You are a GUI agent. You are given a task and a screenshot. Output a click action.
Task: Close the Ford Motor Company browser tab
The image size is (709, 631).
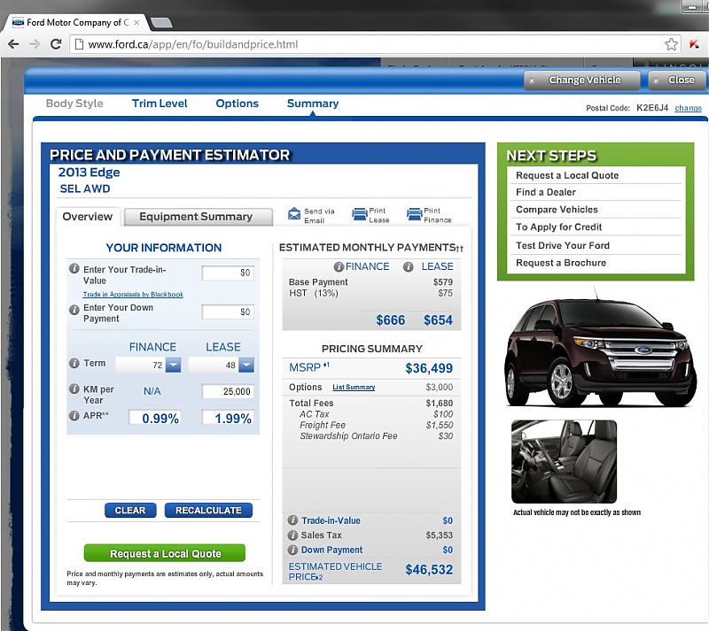[x=136, y=22]
